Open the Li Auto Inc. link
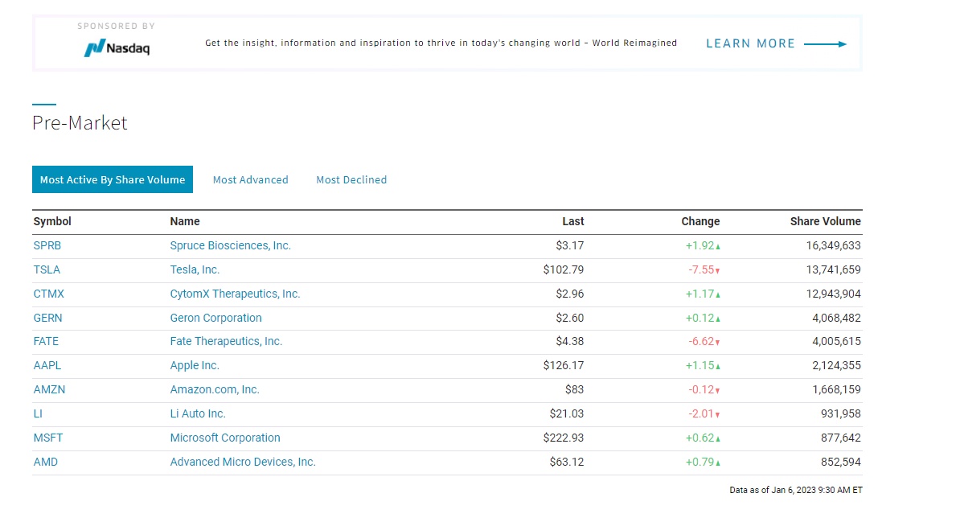Screen dimensions: 956x514 point(198,413)
